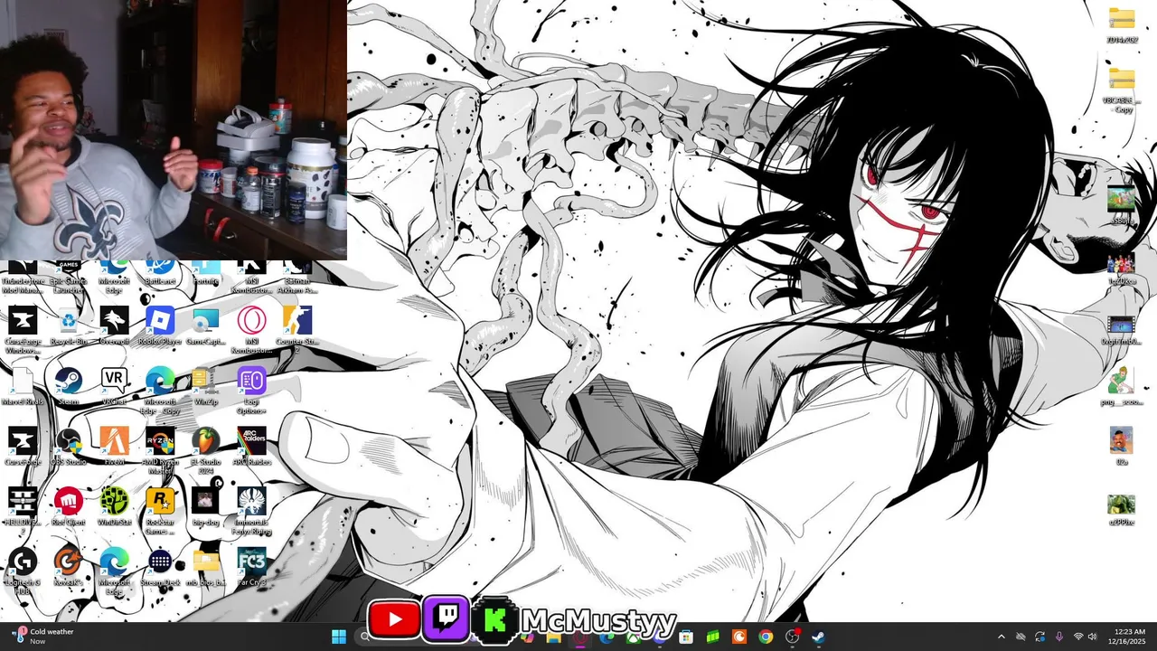1157x651 pixels.
Task: Open the mb_bios folder on desktop
Action: [x=206, y=568]
